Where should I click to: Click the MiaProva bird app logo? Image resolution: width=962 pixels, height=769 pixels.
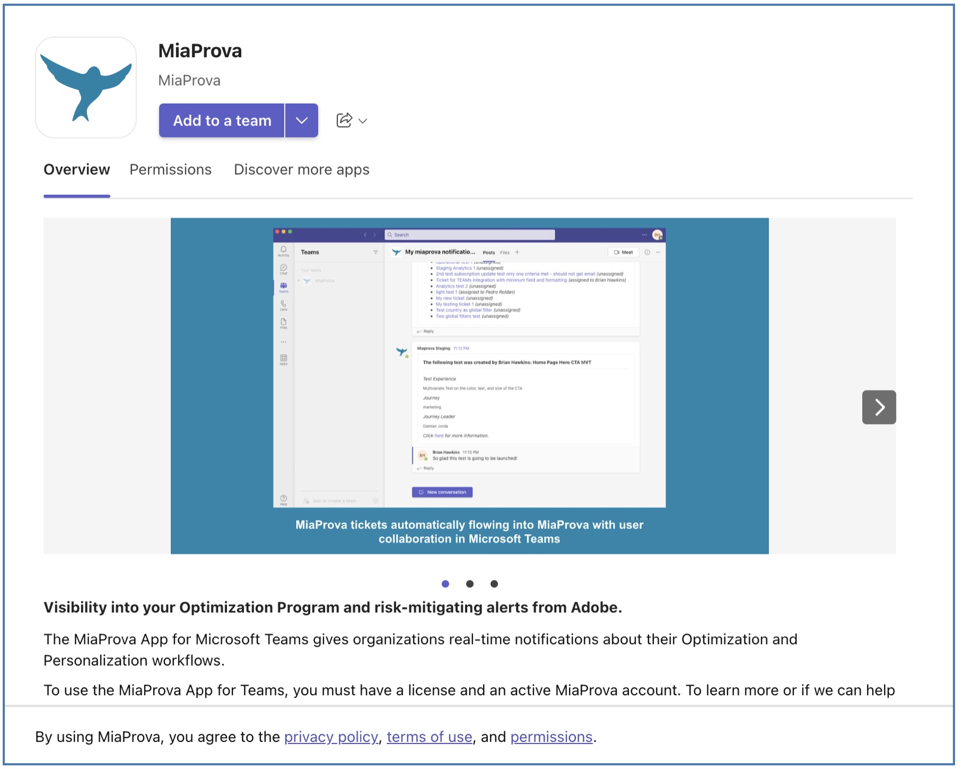pyautogui.click(x=86, y=88)
